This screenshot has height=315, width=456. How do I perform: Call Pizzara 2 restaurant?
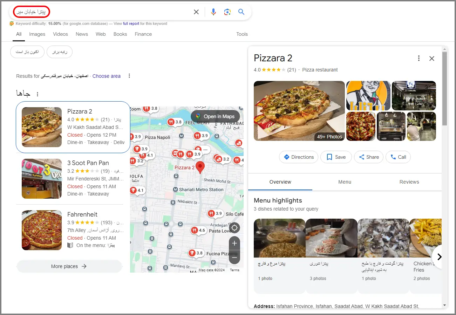398,157
